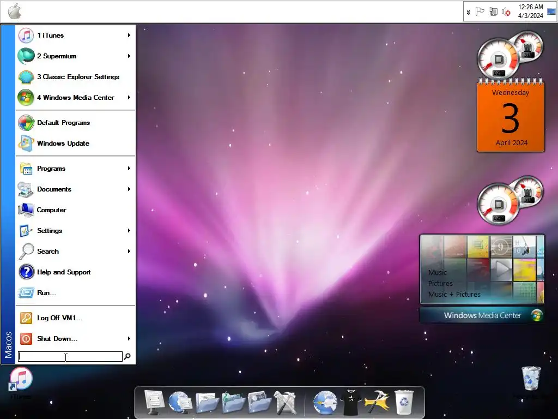Viewport: 558px width, 419px height.
Task: Click the Programs folder icon
Action: tap(26, 169)
